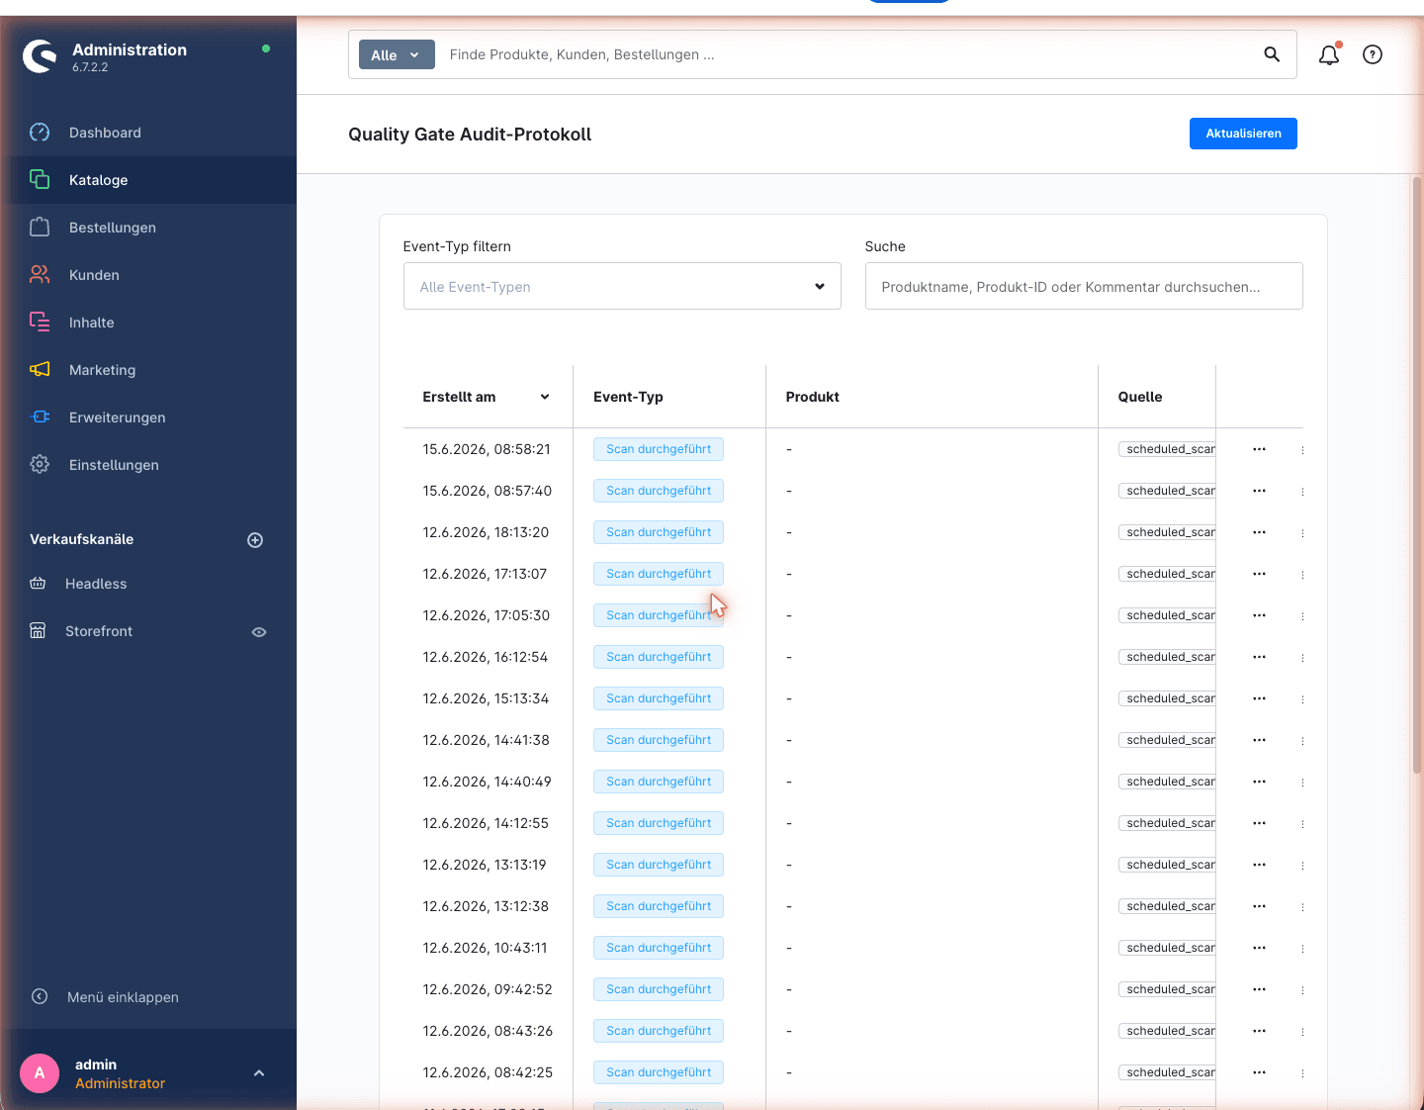Click the Menü einklappen label

coord(123,997)
